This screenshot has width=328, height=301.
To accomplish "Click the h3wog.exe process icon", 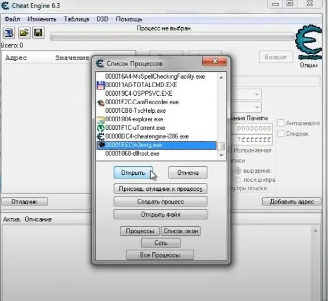I will point(101,145).
